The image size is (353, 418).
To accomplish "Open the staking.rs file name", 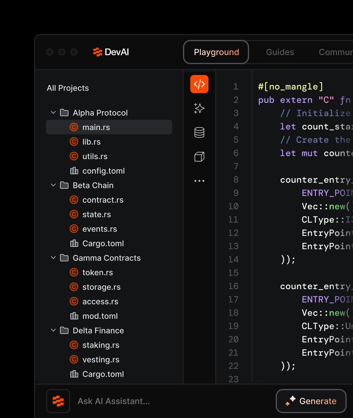I will point(101,345).
